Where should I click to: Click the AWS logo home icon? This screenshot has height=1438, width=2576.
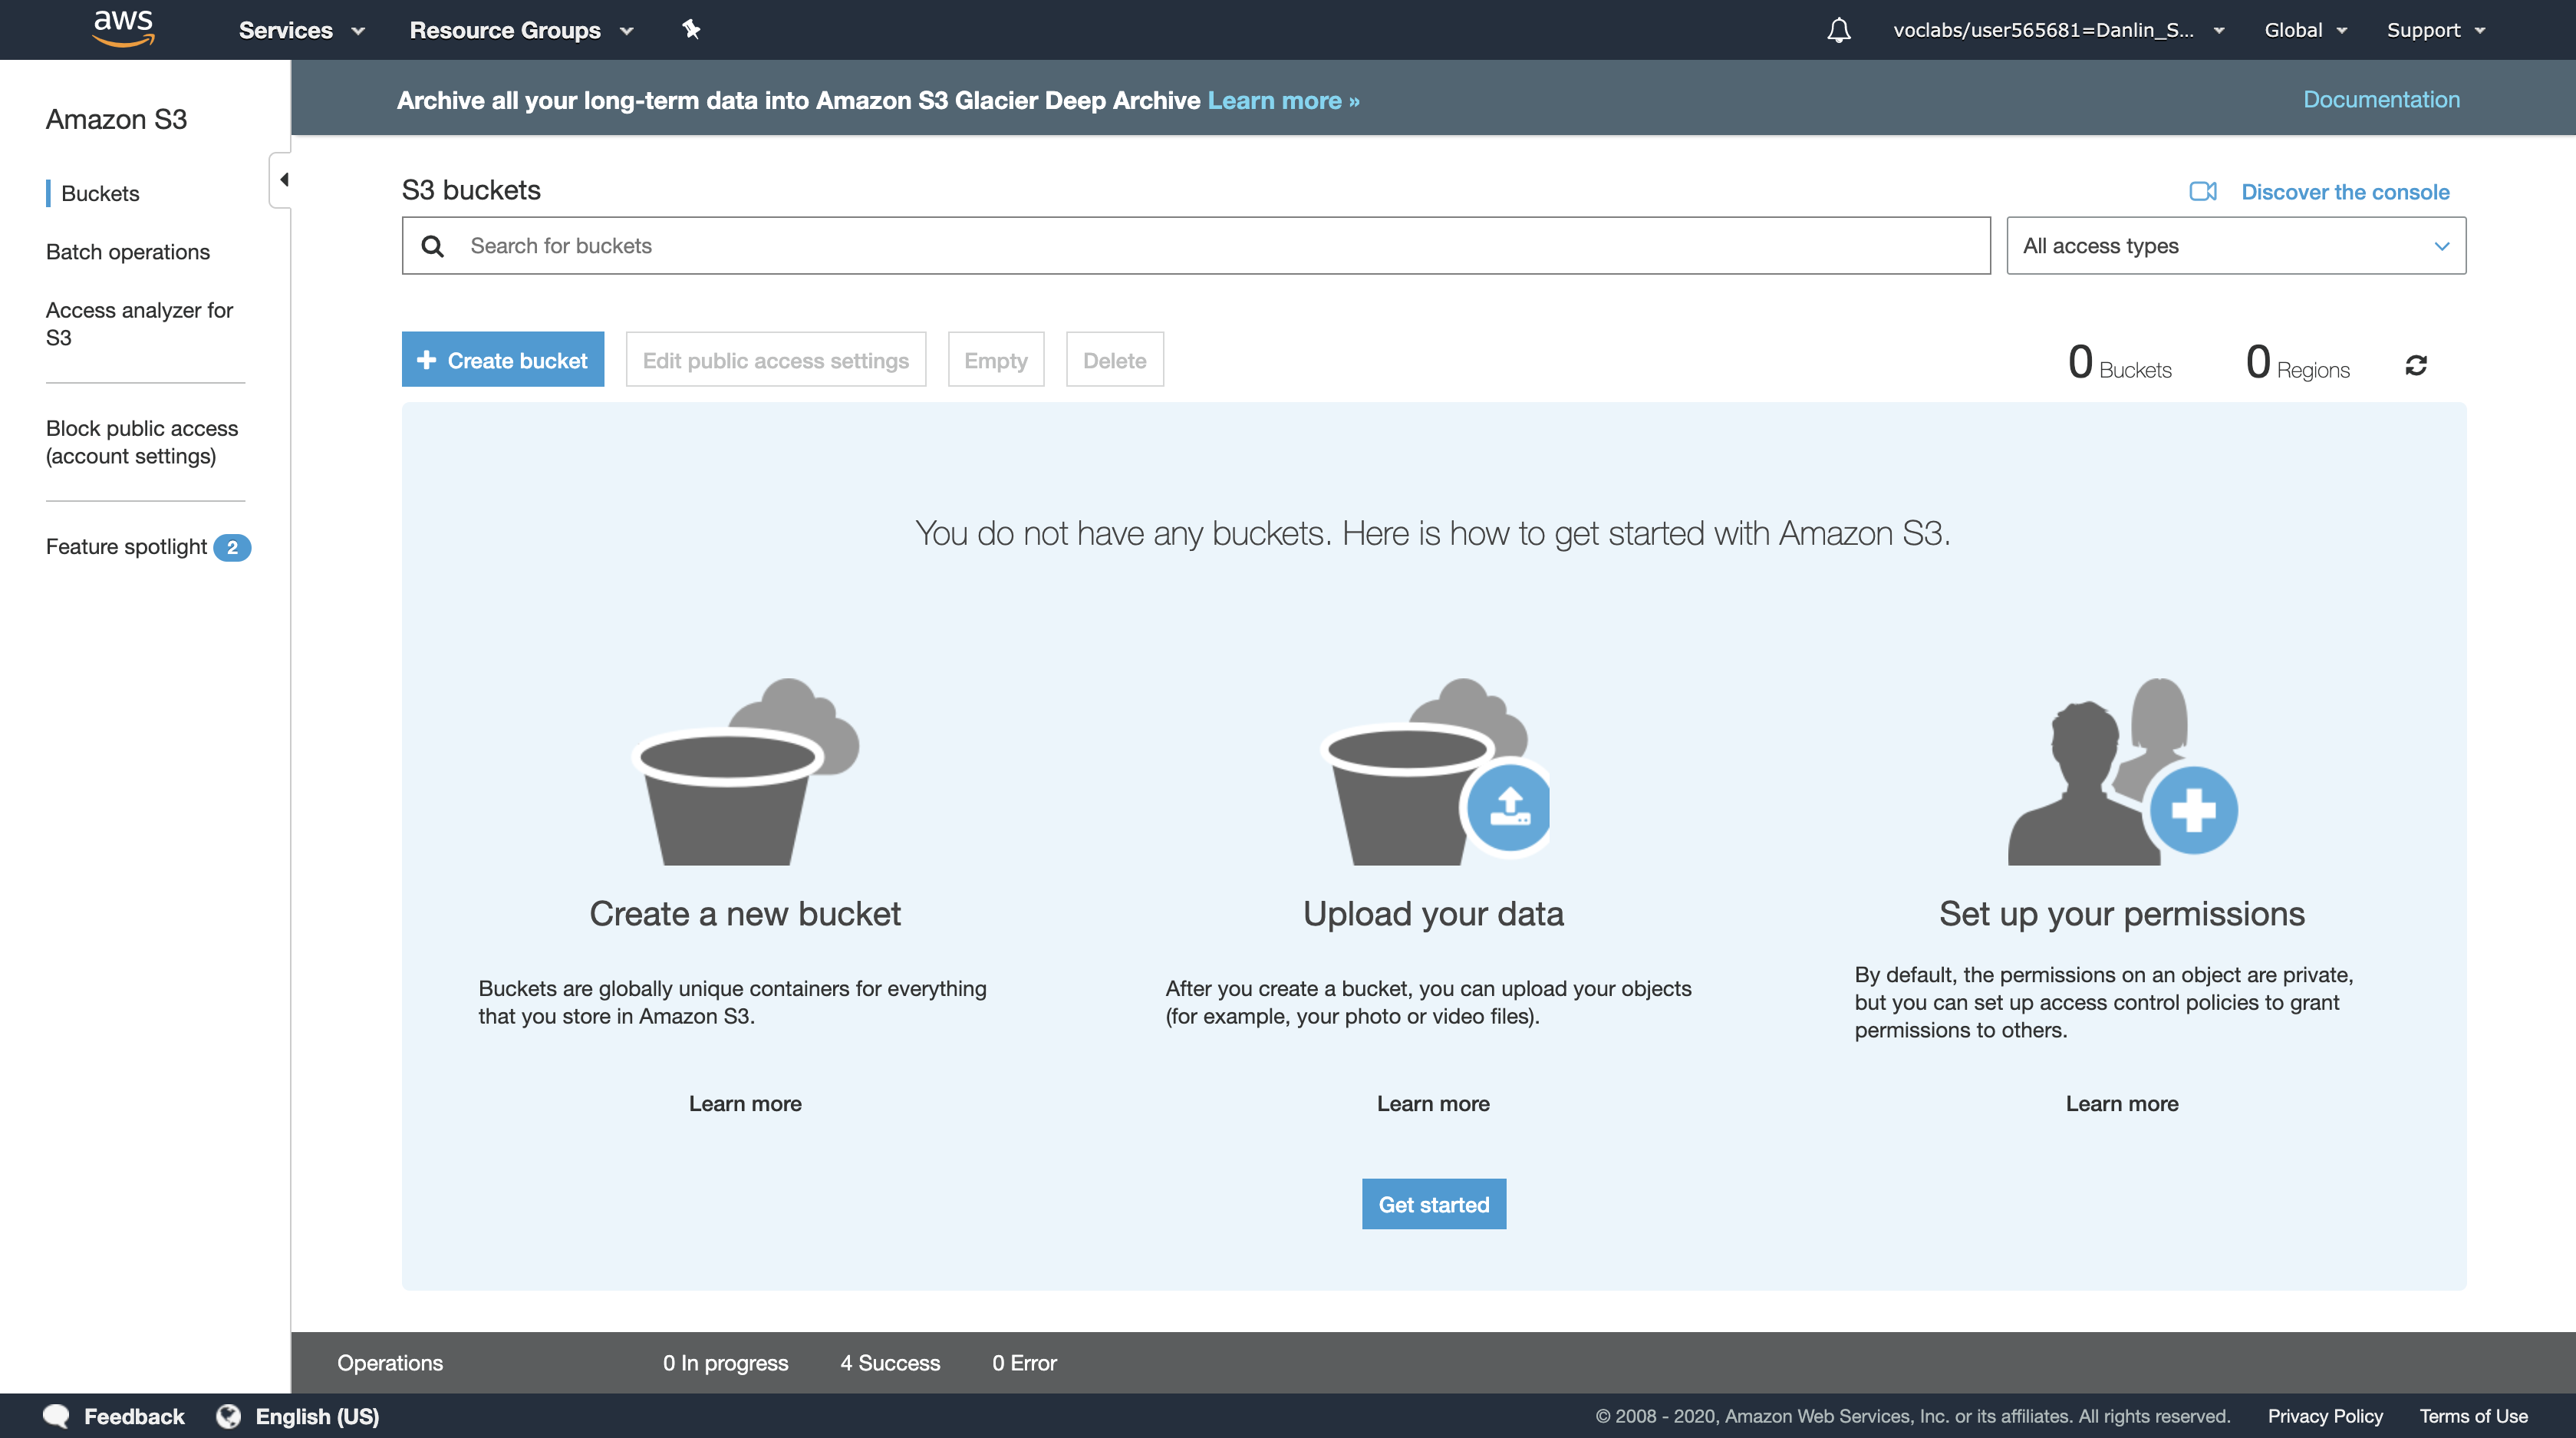(123, 28)
